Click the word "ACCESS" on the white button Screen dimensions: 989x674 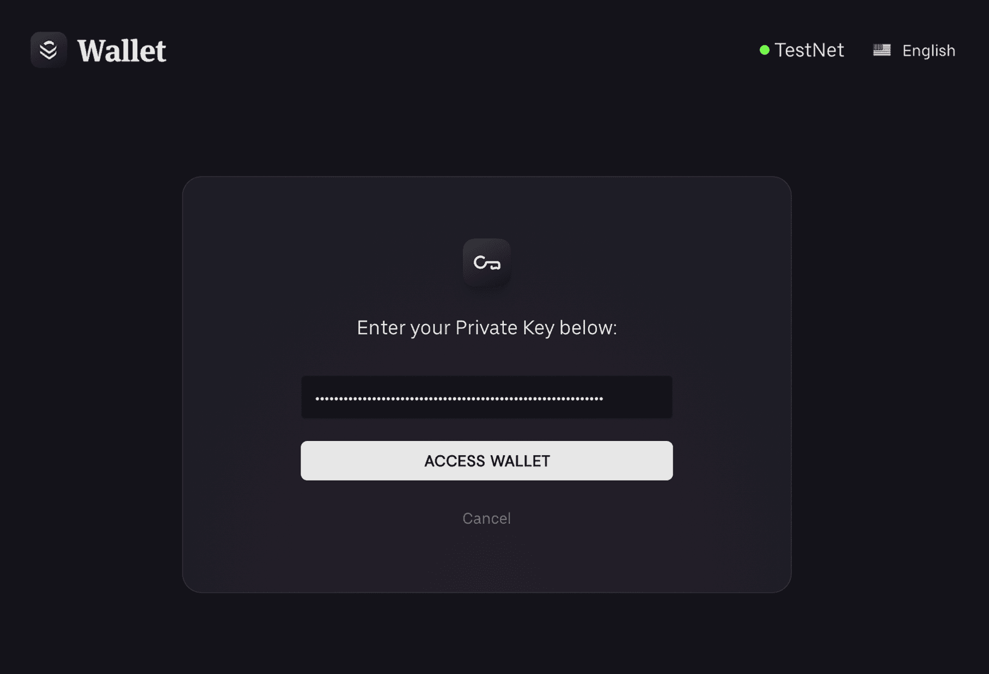[454, 461]
